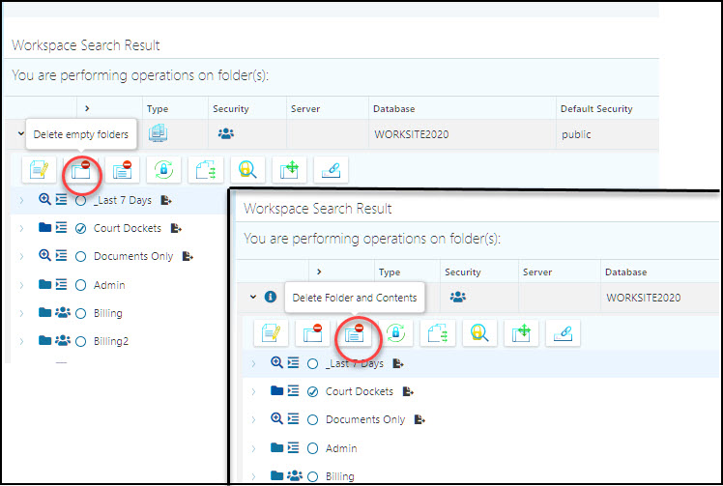Click the edit notepad icon in back window toolbar
Viewport: 723px width, 486px height.
[40, 170]
